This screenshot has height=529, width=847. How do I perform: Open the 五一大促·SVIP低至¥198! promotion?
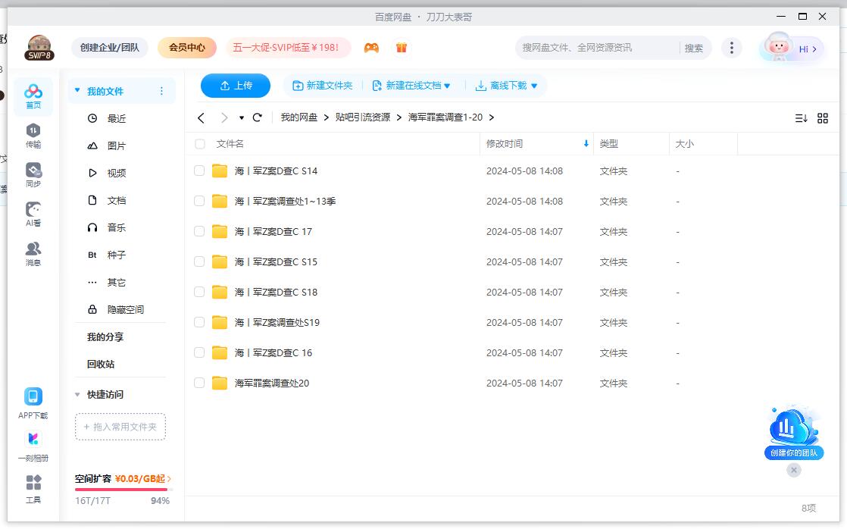click(x=289, y=48)
